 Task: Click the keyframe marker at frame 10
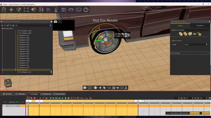(39, 106)
